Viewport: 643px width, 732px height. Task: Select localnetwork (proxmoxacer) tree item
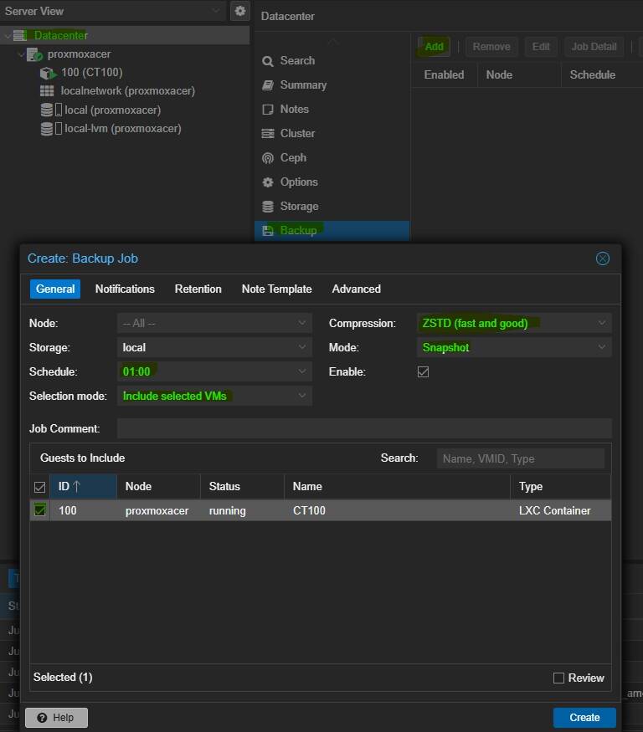[x=127, y=91]
